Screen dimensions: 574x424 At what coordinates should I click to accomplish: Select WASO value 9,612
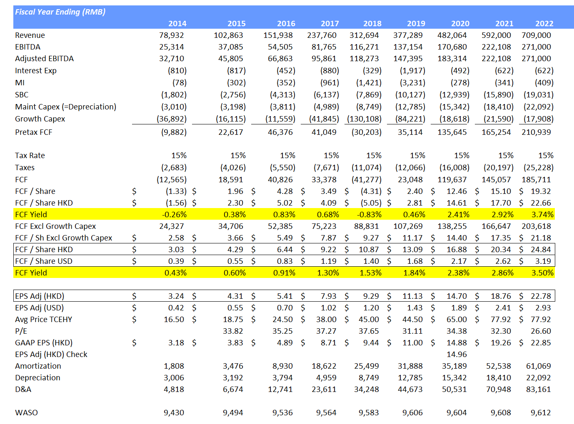pos(541,413)
